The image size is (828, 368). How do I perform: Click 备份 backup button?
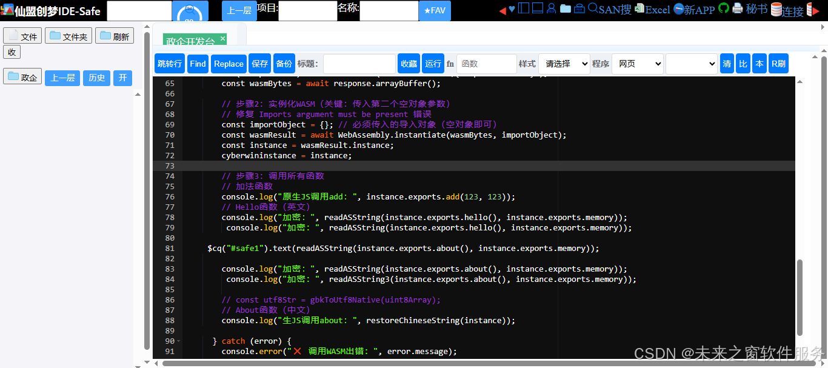point(284,64)
